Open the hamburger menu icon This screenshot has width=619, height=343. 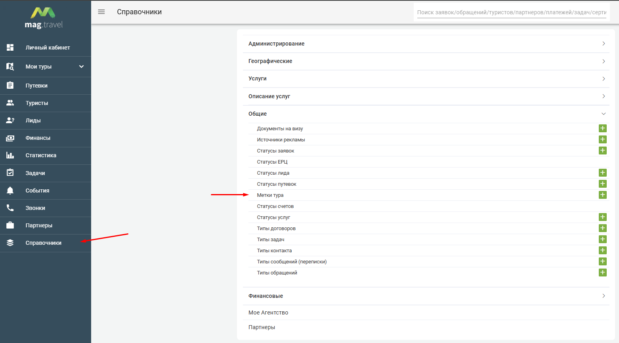click(x=101, y=12)
